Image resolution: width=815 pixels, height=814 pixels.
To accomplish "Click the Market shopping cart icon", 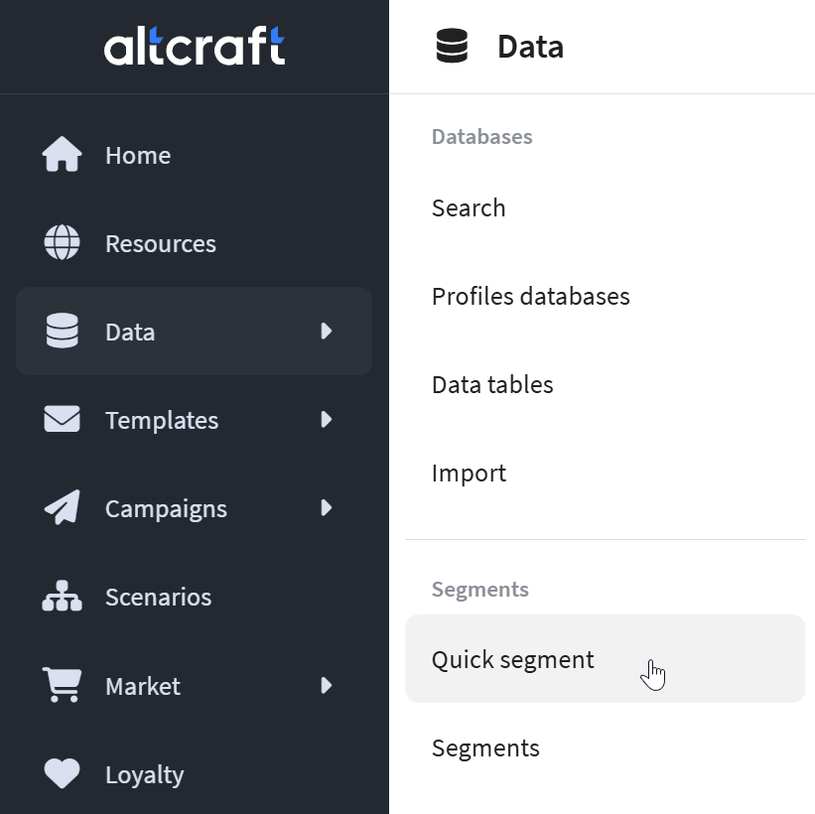I will coord(62,685).
